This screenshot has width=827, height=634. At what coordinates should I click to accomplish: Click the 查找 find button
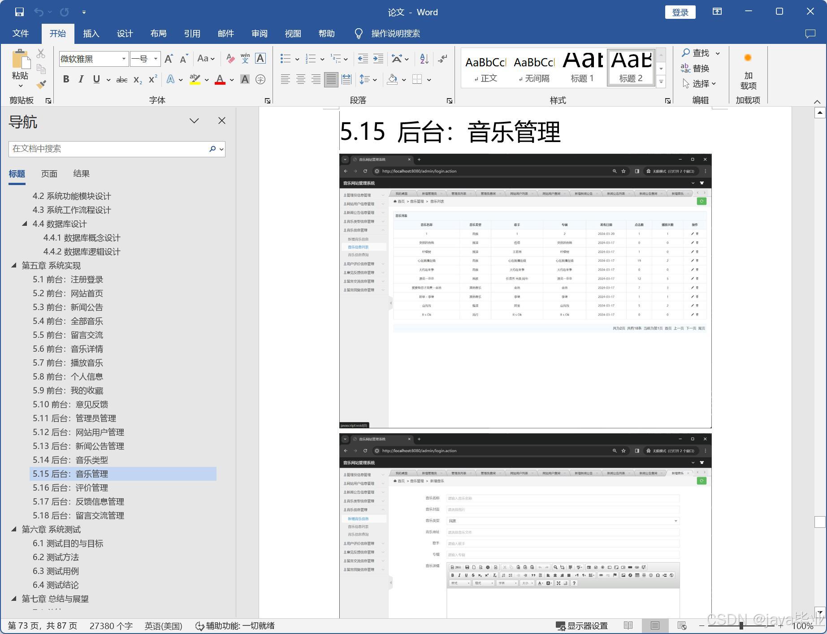point(696,53)
